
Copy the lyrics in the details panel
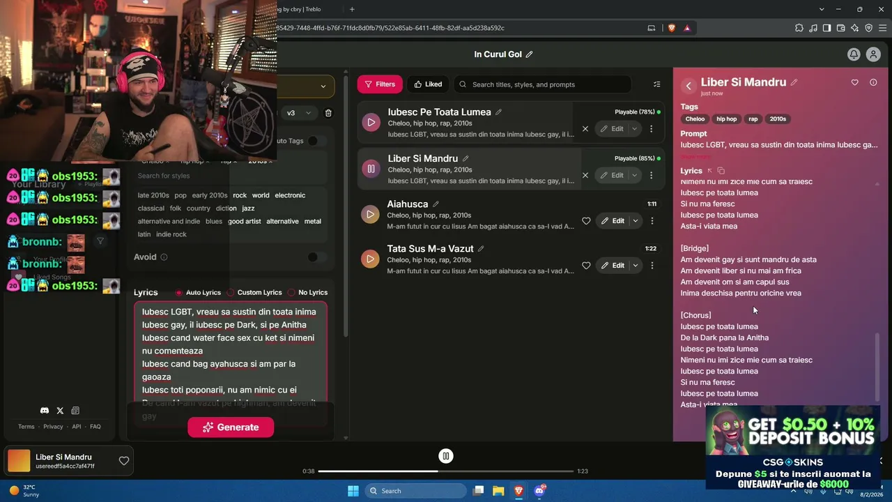coord(721,171)
